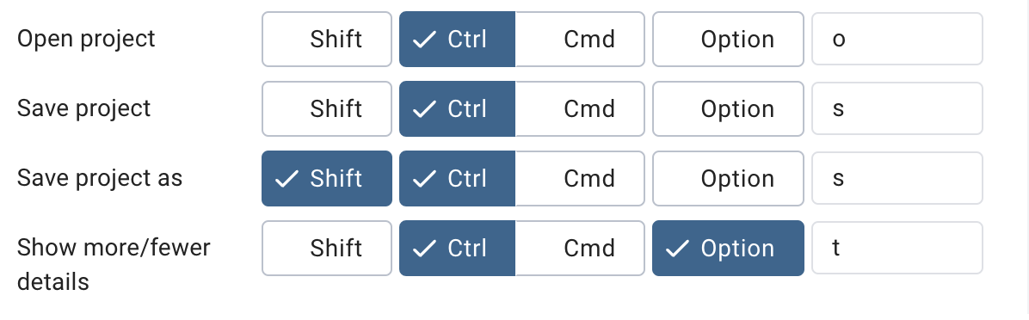Image resolution: width=1029 pixels, height=320 pixels.
Task: Enable Option modifier for Save project
Action: (x=728, y=109)
